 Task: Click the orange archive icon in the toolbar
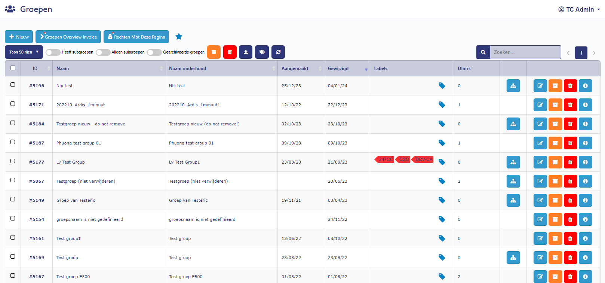pos(214,52)
